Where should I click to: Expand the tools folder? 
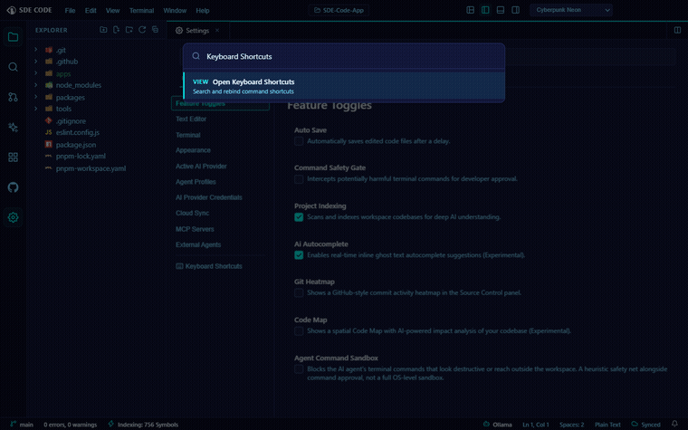pyautogui.click(x=36, y=109)
